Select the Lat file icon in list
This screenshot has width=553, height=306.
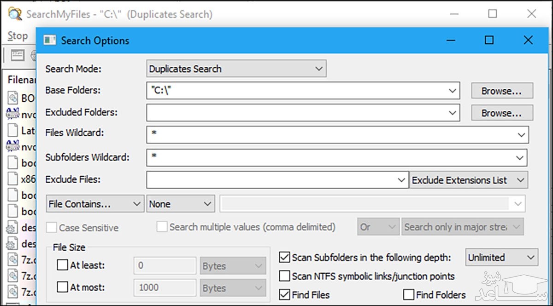(x=13, y=130)
